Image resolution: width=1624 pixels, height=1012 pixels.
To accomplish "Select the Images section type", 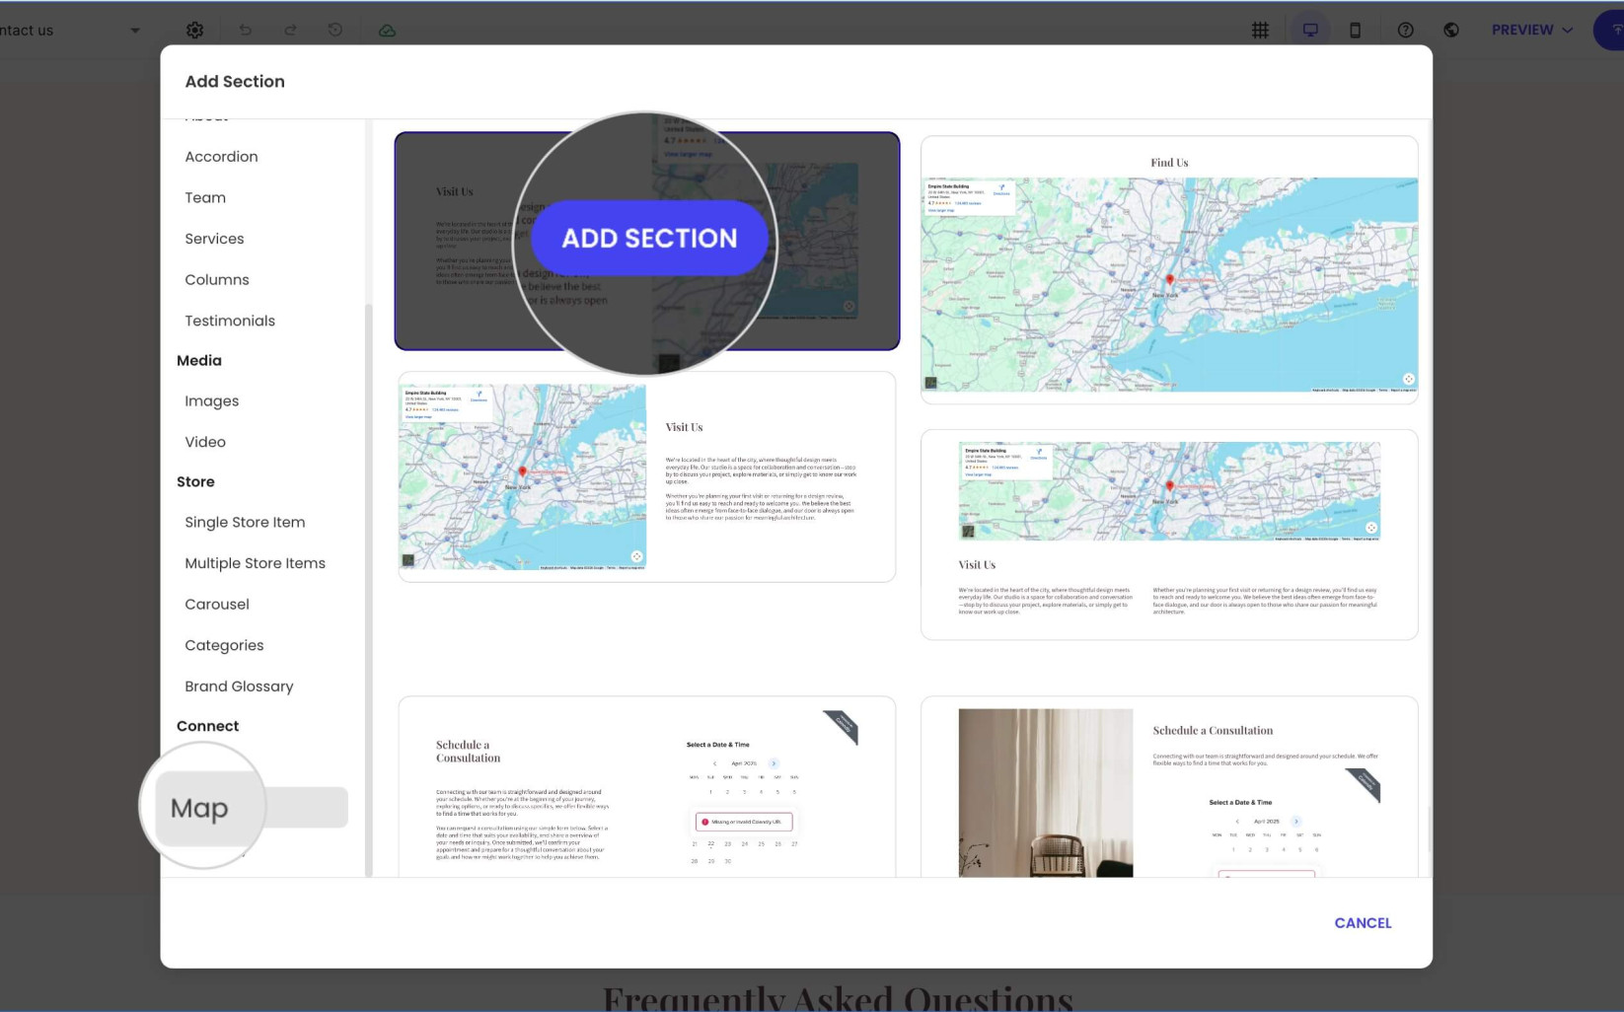I will tap(212, 401).
